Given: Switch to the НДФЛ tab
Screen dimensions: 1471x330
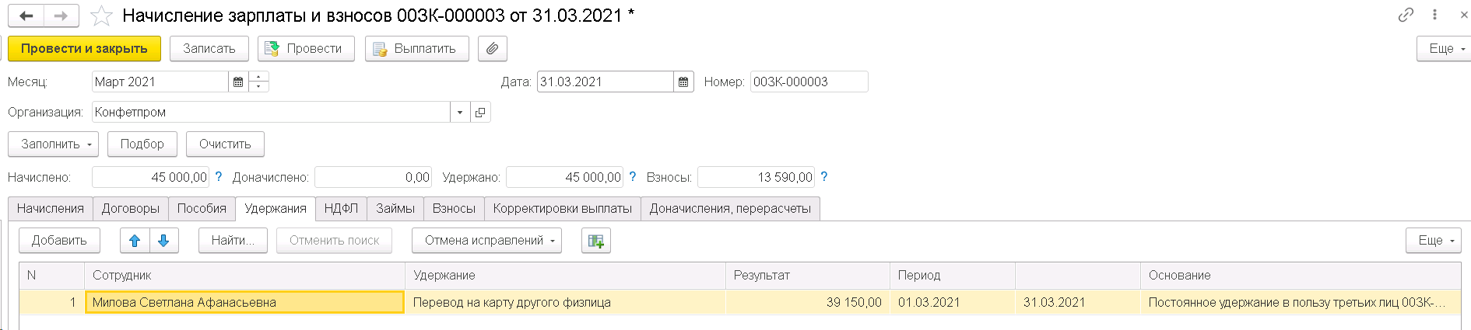Looking at the screenshot, I should click(x=341, y=208).
